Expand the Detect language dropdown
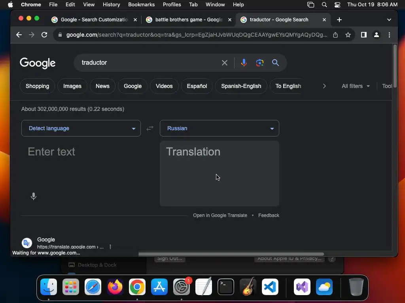405x303 pixels. 81,128
